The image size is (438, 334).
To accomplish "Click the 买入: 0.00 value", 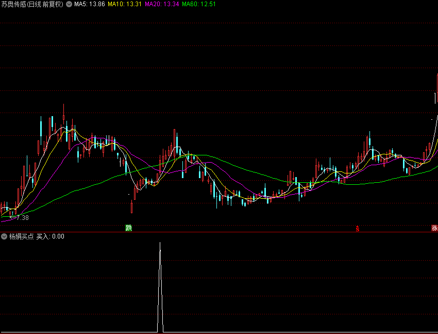I will [x=50, y=236].
